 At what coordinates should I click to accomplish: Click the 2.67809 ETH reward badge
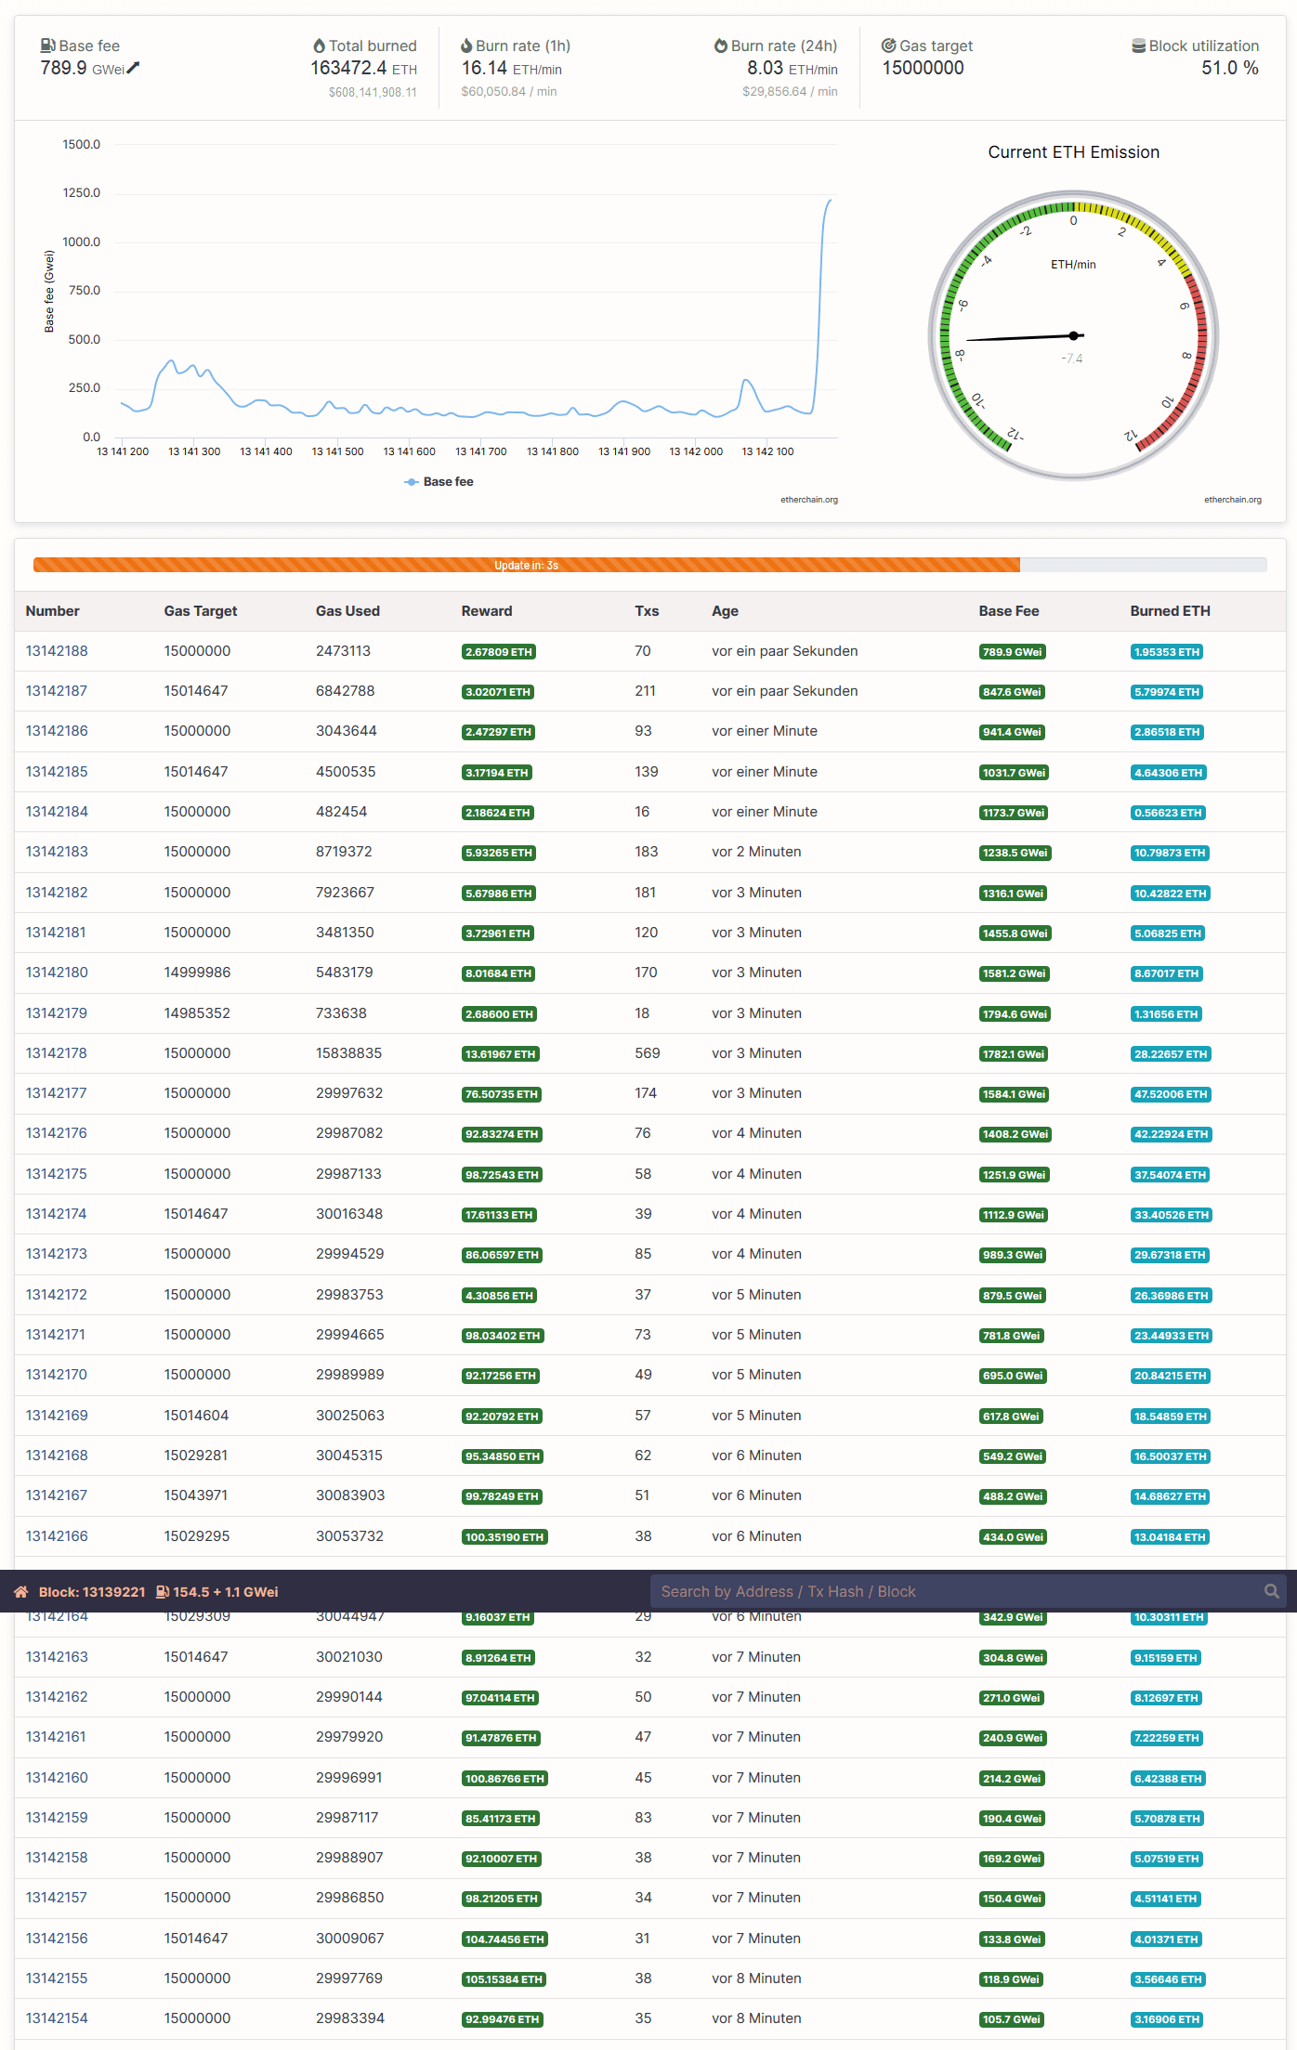tap(499, 652)
